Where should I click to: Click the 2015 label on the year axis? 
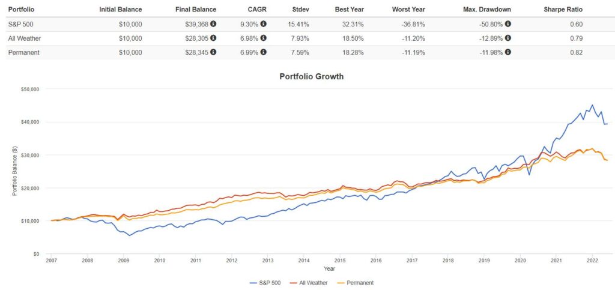click(x=340, y=261)
